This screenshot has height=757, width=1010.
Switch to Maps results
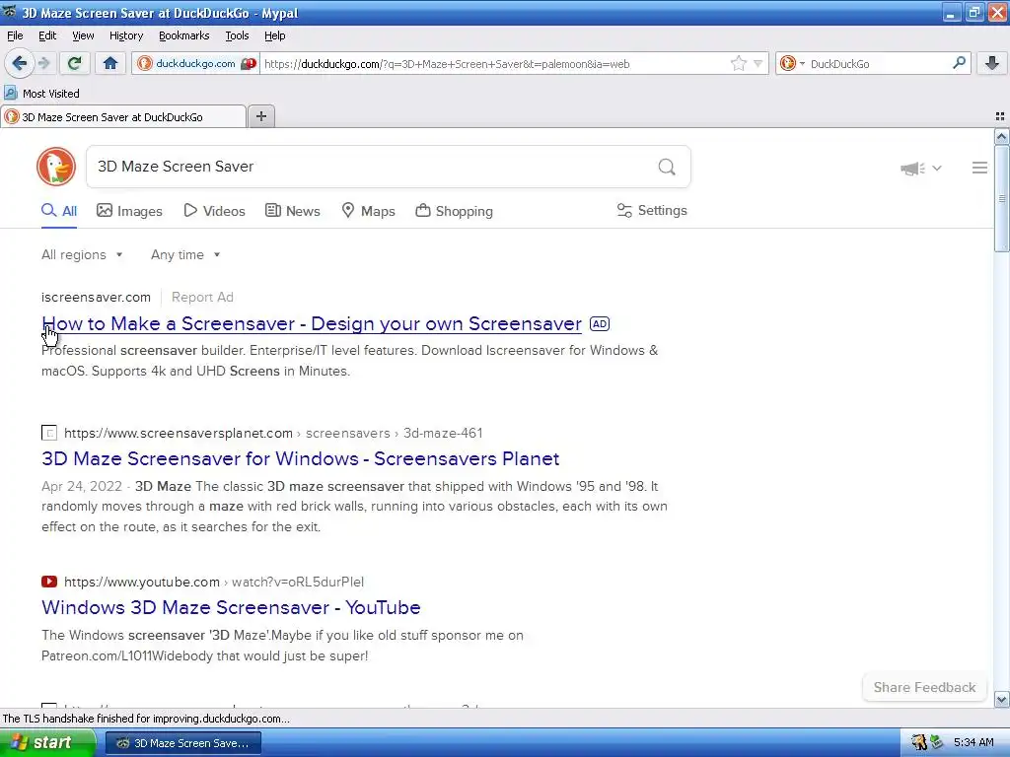coord(369,211)
